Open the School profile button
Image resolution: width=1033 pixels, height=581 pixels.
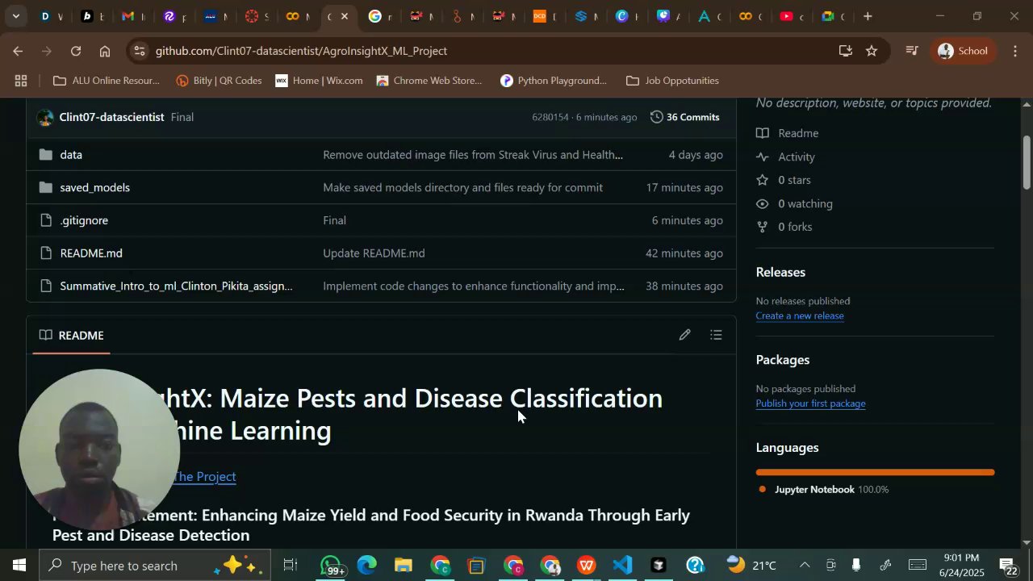tap(964, 51)
